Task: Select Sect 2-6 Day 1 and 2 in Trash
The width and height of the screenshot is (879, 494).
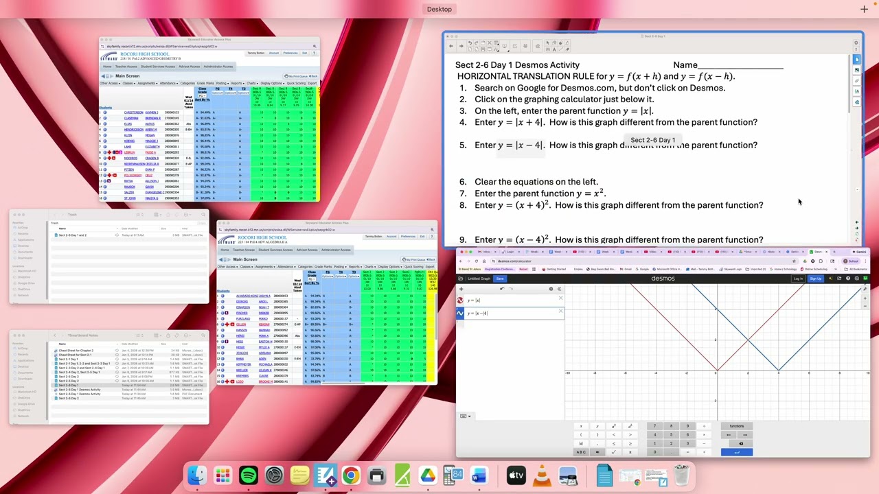Action: click(72, 235)
